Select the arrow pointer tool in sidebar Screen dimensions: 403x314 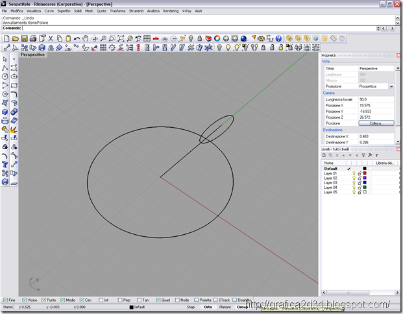pos(5,59)
